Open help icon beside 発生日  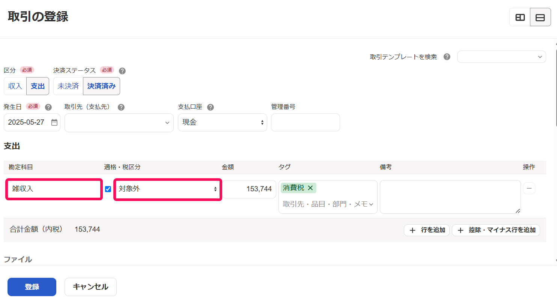48,107
